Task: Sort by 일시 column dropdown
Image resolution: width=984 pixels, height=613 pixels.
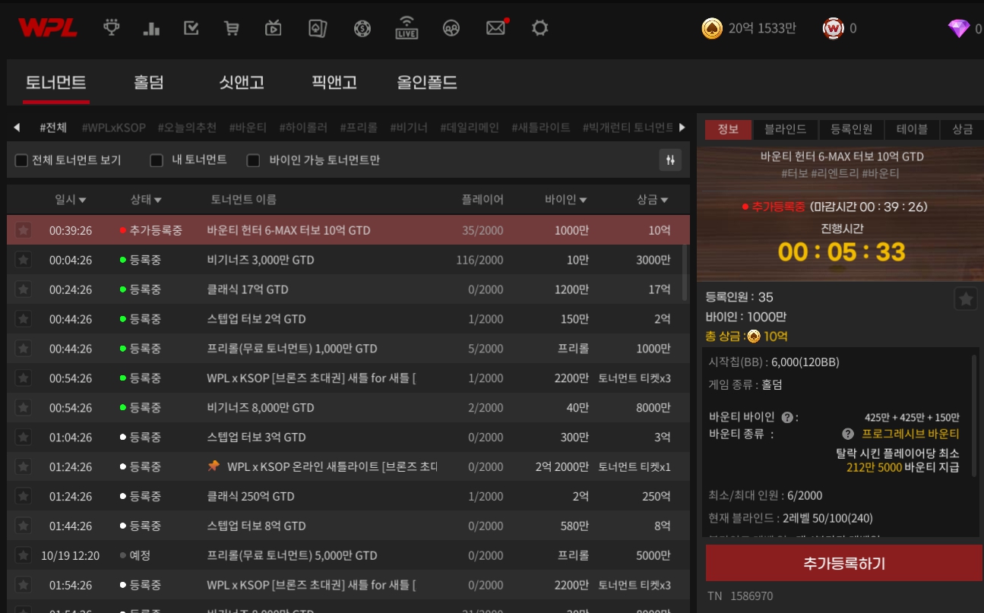Action: [x=71, y=200]
